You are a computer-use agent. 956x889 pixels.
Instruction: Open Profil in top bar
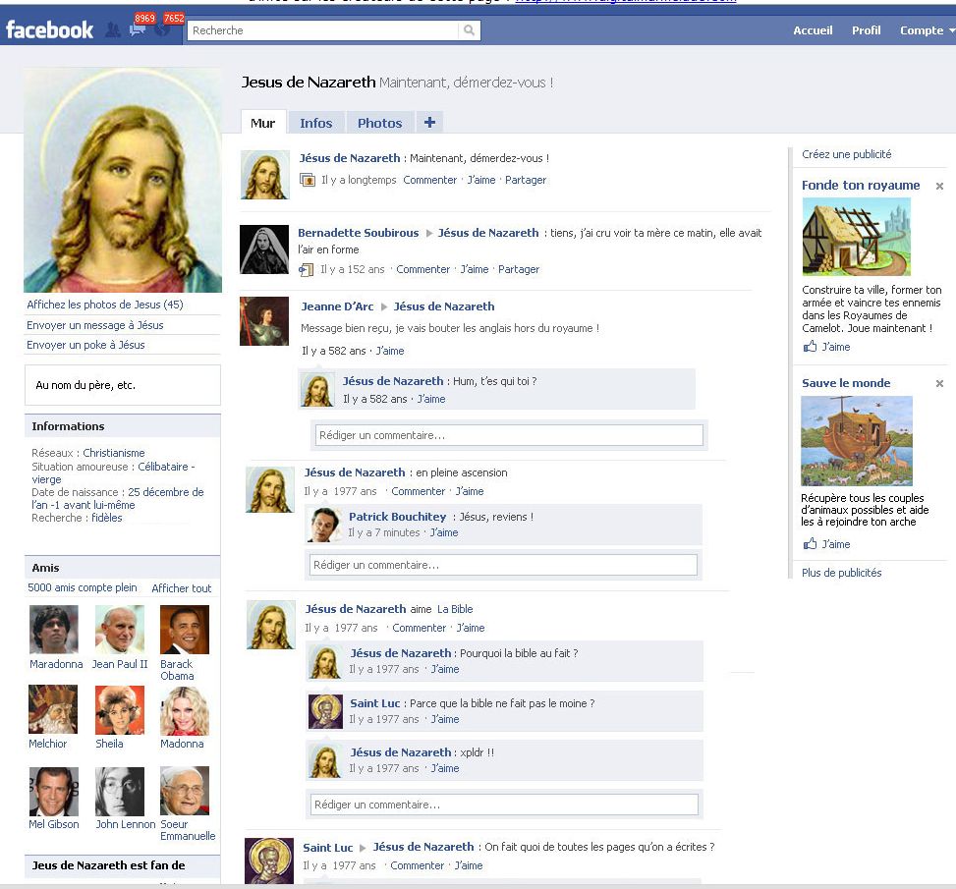[x=866, y=29]
